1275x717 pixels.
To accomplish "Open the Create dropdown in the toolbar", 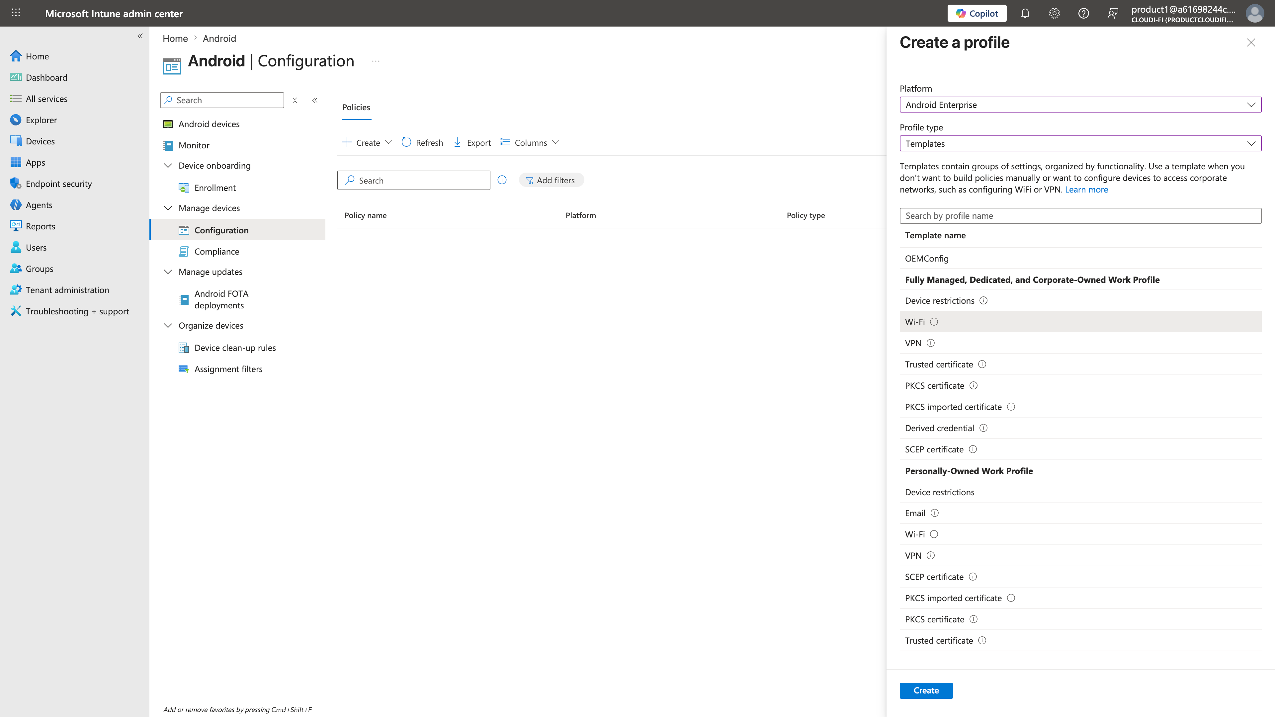I will point(367,142).
